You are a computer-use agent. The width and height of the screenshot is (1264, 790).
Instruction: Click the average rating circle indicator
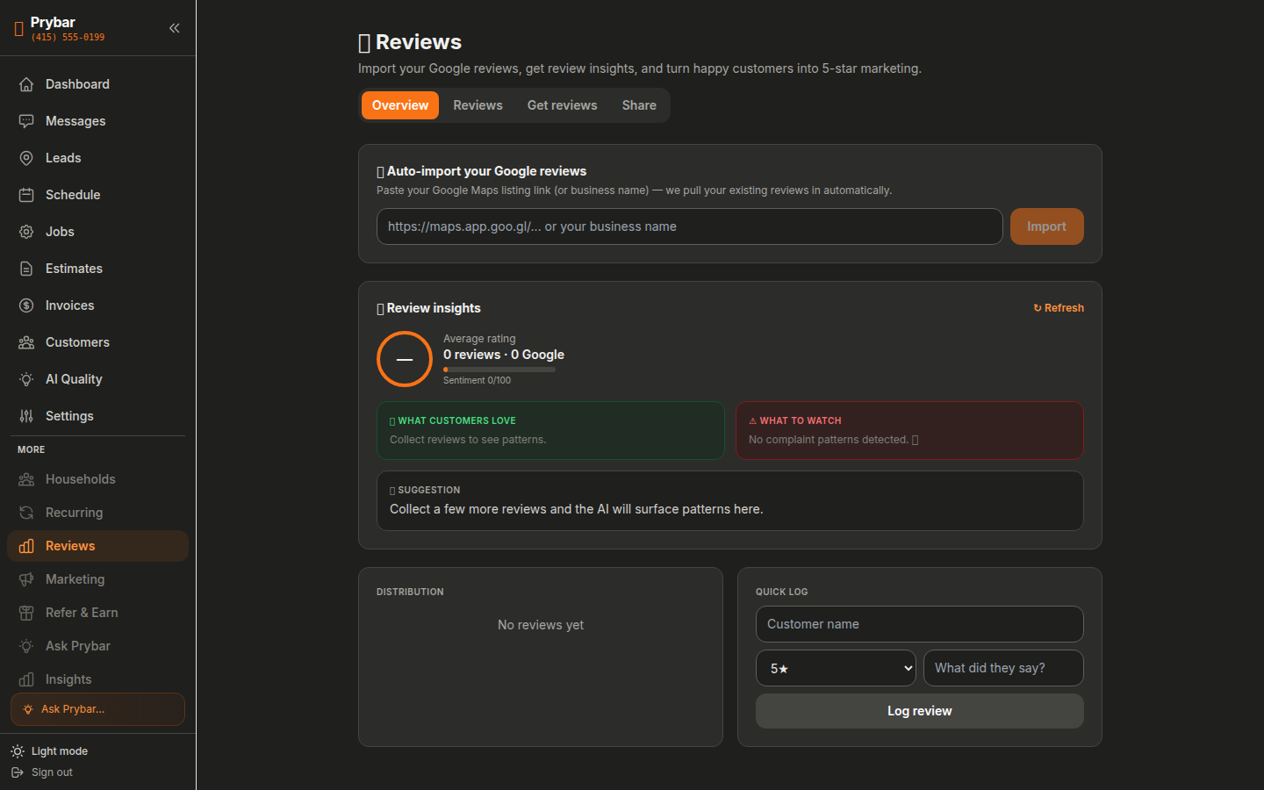tap(405, 359)
